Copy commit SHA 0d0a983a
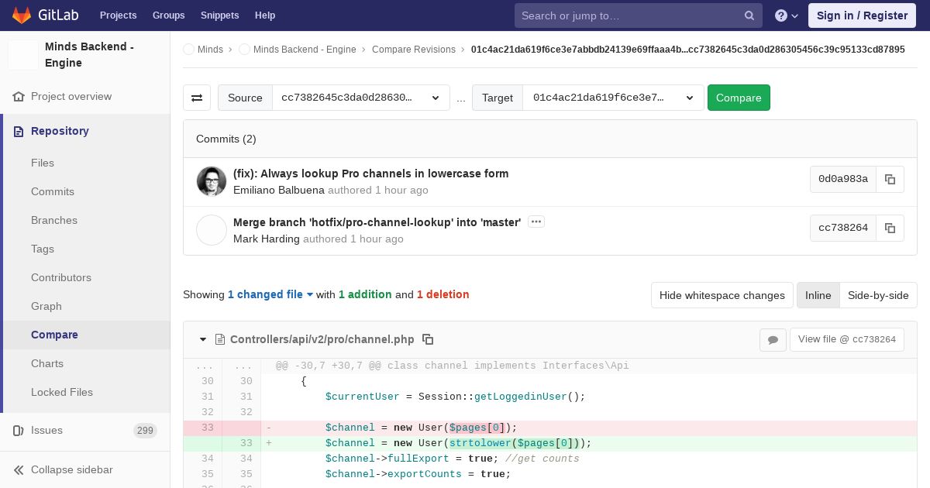 point(890,179)
